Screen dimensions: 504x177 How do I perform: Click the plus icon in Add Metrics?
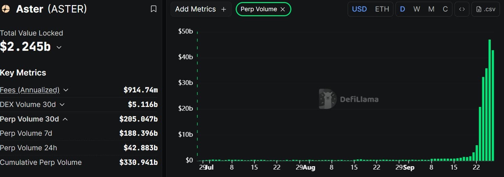[x=224, y=9]
